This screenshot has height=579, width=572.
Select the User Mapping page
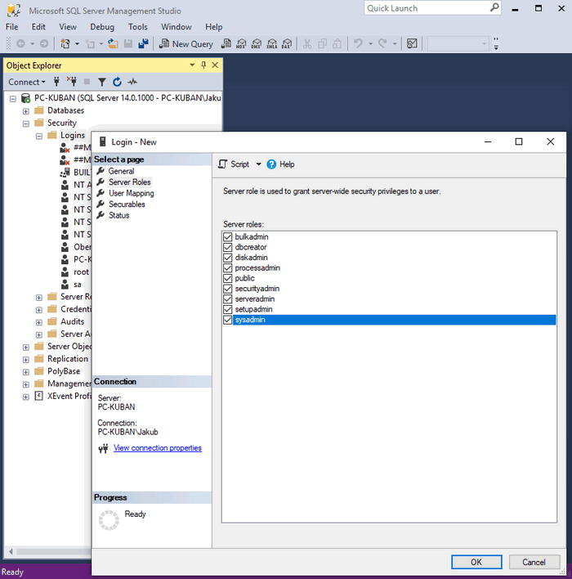point(131,193)
